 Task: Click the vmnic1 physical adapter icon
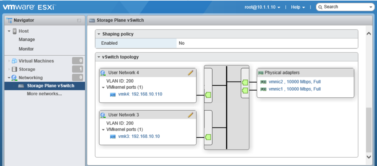click(263, 89)
